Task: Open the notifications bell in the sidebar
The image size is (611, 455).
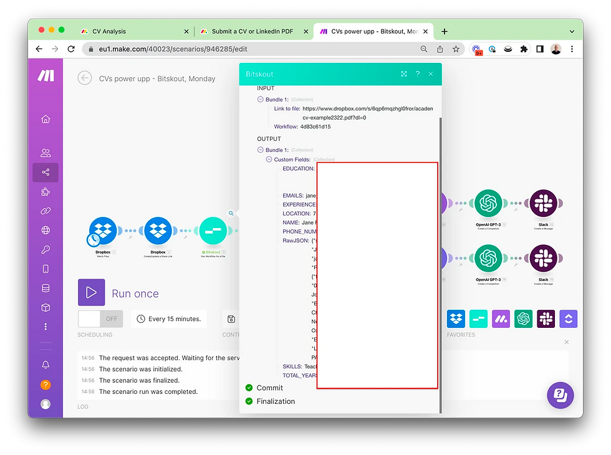Action: (x=46, y=365)
